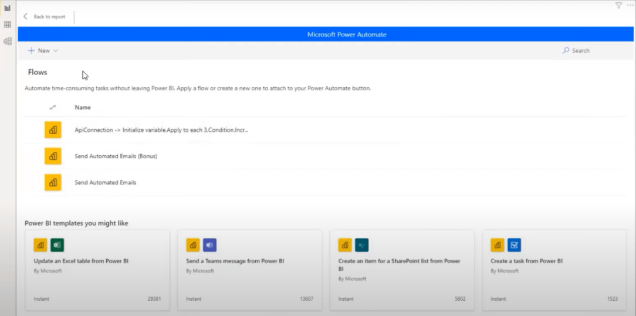Go back using Back to report
636x316 pixels.
(x=49, y=16)
